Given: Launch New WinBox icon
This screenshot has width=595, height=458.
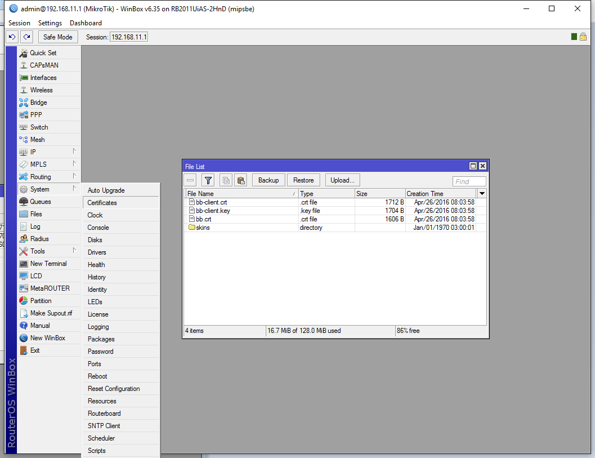Looking at the screenshot, I should pos(24,338).
